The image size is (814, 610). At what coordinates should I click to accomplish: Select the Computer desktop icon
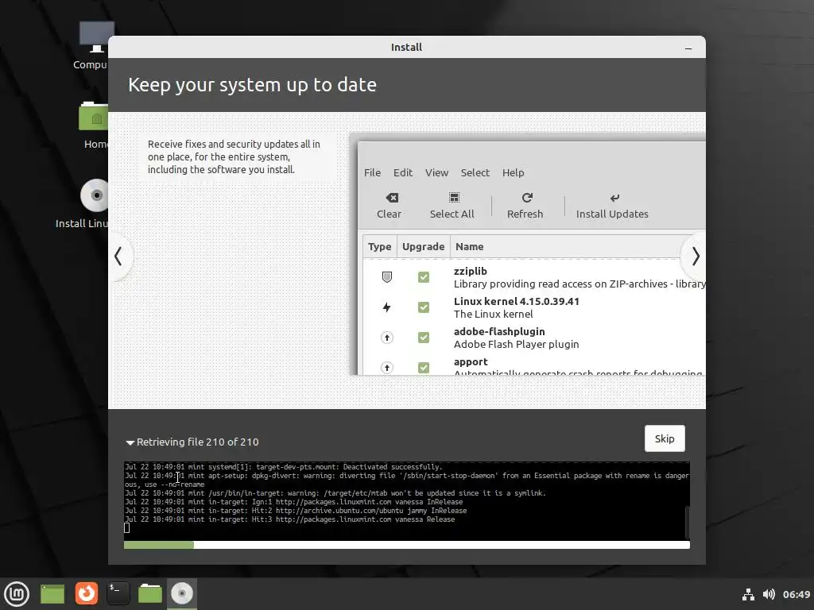pyautogui.click(x=94, y=45)
